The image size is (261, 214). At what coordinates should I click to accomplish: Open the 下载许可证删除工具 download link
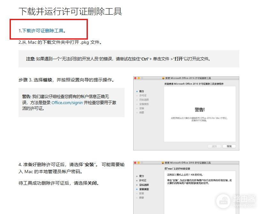click(x=43, y=31)
